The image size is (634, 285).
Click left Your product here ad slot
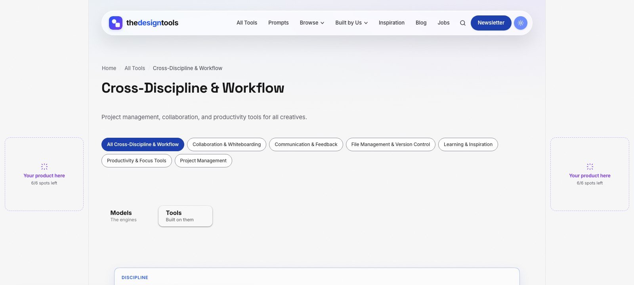(x=44, y=174)
